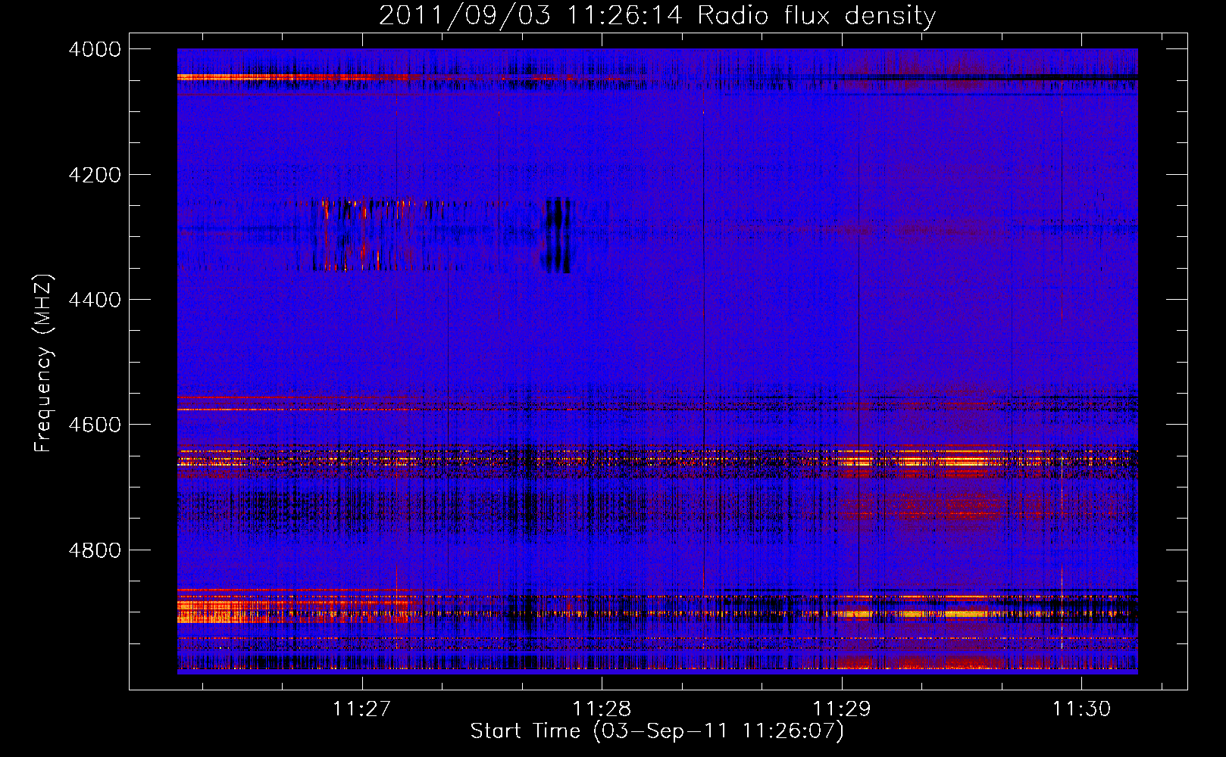Click the plot title 'Radio flux density'
The height and width of the screenshot is (757, 1226).
[817, 16]
